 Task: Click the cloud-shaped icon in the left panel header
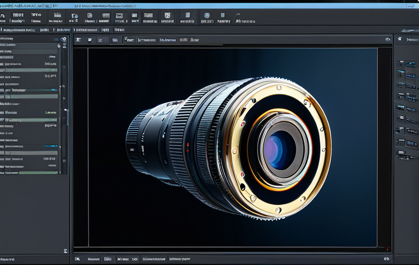pyautogui.click(x=63, y=39)
